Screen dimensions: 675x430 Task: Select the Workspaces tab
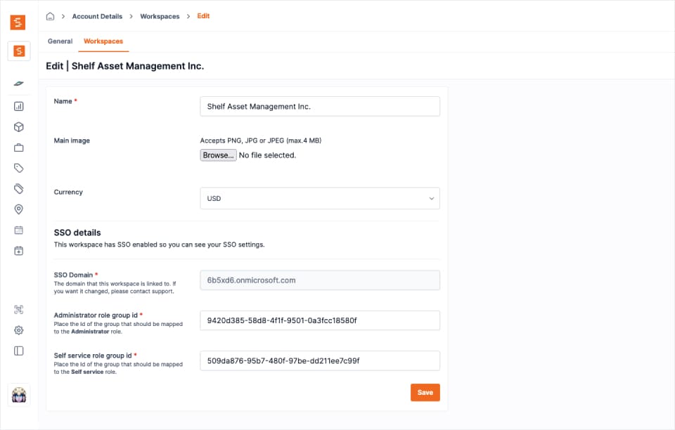pyautogui.click(x=103, y=41)
